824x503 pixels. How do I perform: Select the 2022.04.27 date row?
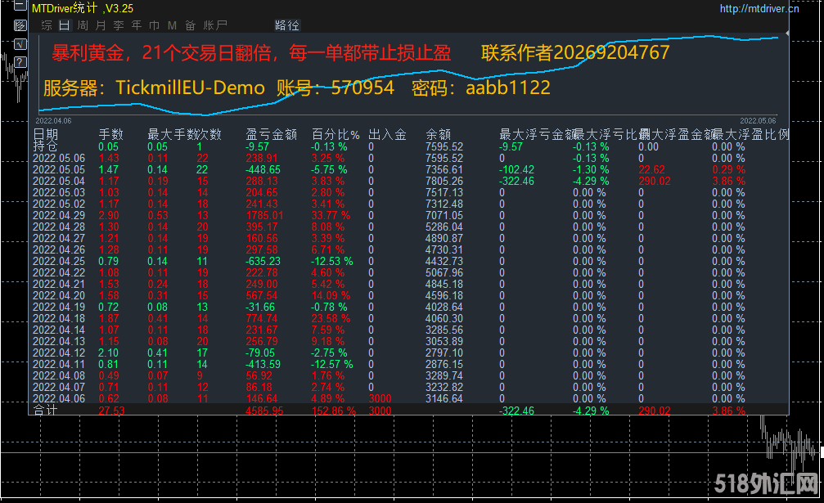59,238
